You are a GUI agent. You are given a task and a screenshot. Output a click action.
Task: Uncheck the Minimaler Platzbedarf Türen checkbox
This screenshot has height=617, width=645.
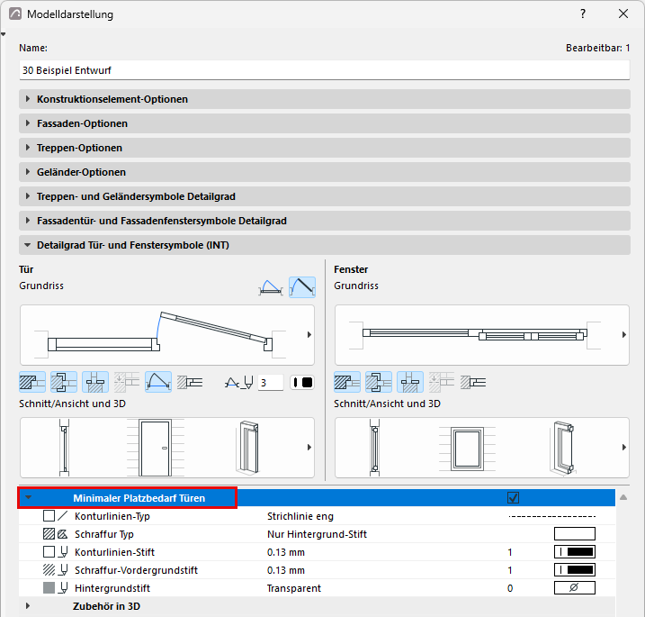[513, 498]
